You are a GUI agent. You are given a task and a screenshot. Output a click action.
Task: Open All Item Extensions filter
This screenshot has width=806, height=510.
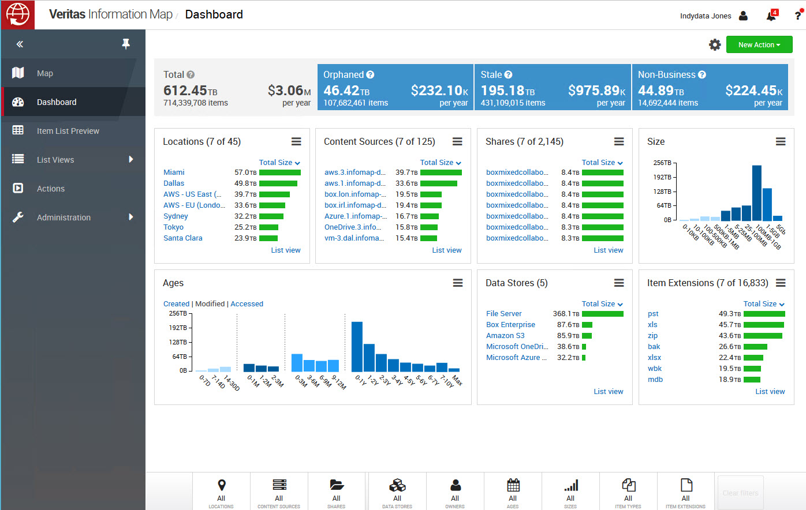[x=686, y=492]
